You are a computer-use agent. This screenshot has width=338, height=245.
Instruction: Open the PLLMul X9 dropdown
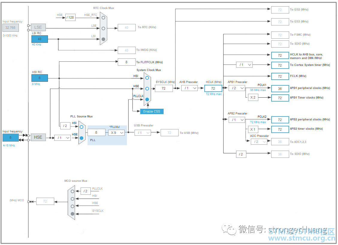pyautogui.click(x=116, y=132)
